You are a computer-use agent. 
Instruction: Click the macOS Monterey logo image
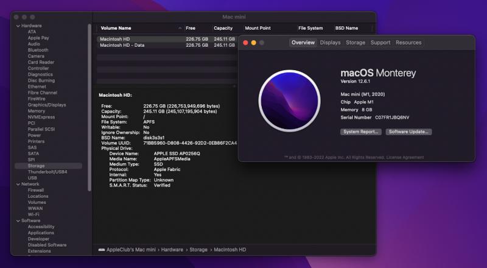pos(290,100)
